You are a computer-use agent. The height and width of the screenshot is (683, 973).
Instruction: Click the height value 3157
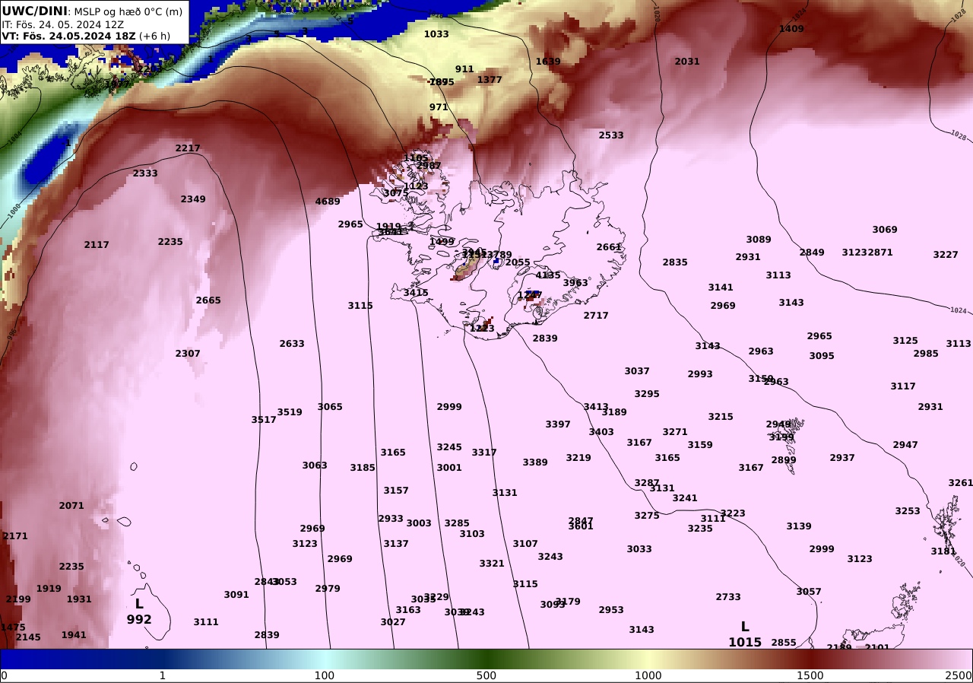click(x=396, y=491)
